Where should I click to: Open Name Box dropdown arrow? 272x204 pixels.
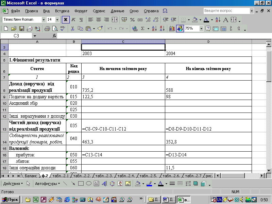35,36
